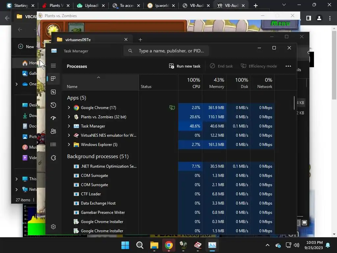Click Menu button in Plants vs. Zombies
The width and height of the screenshot is (337, 253).
click(x=280, y=24)
